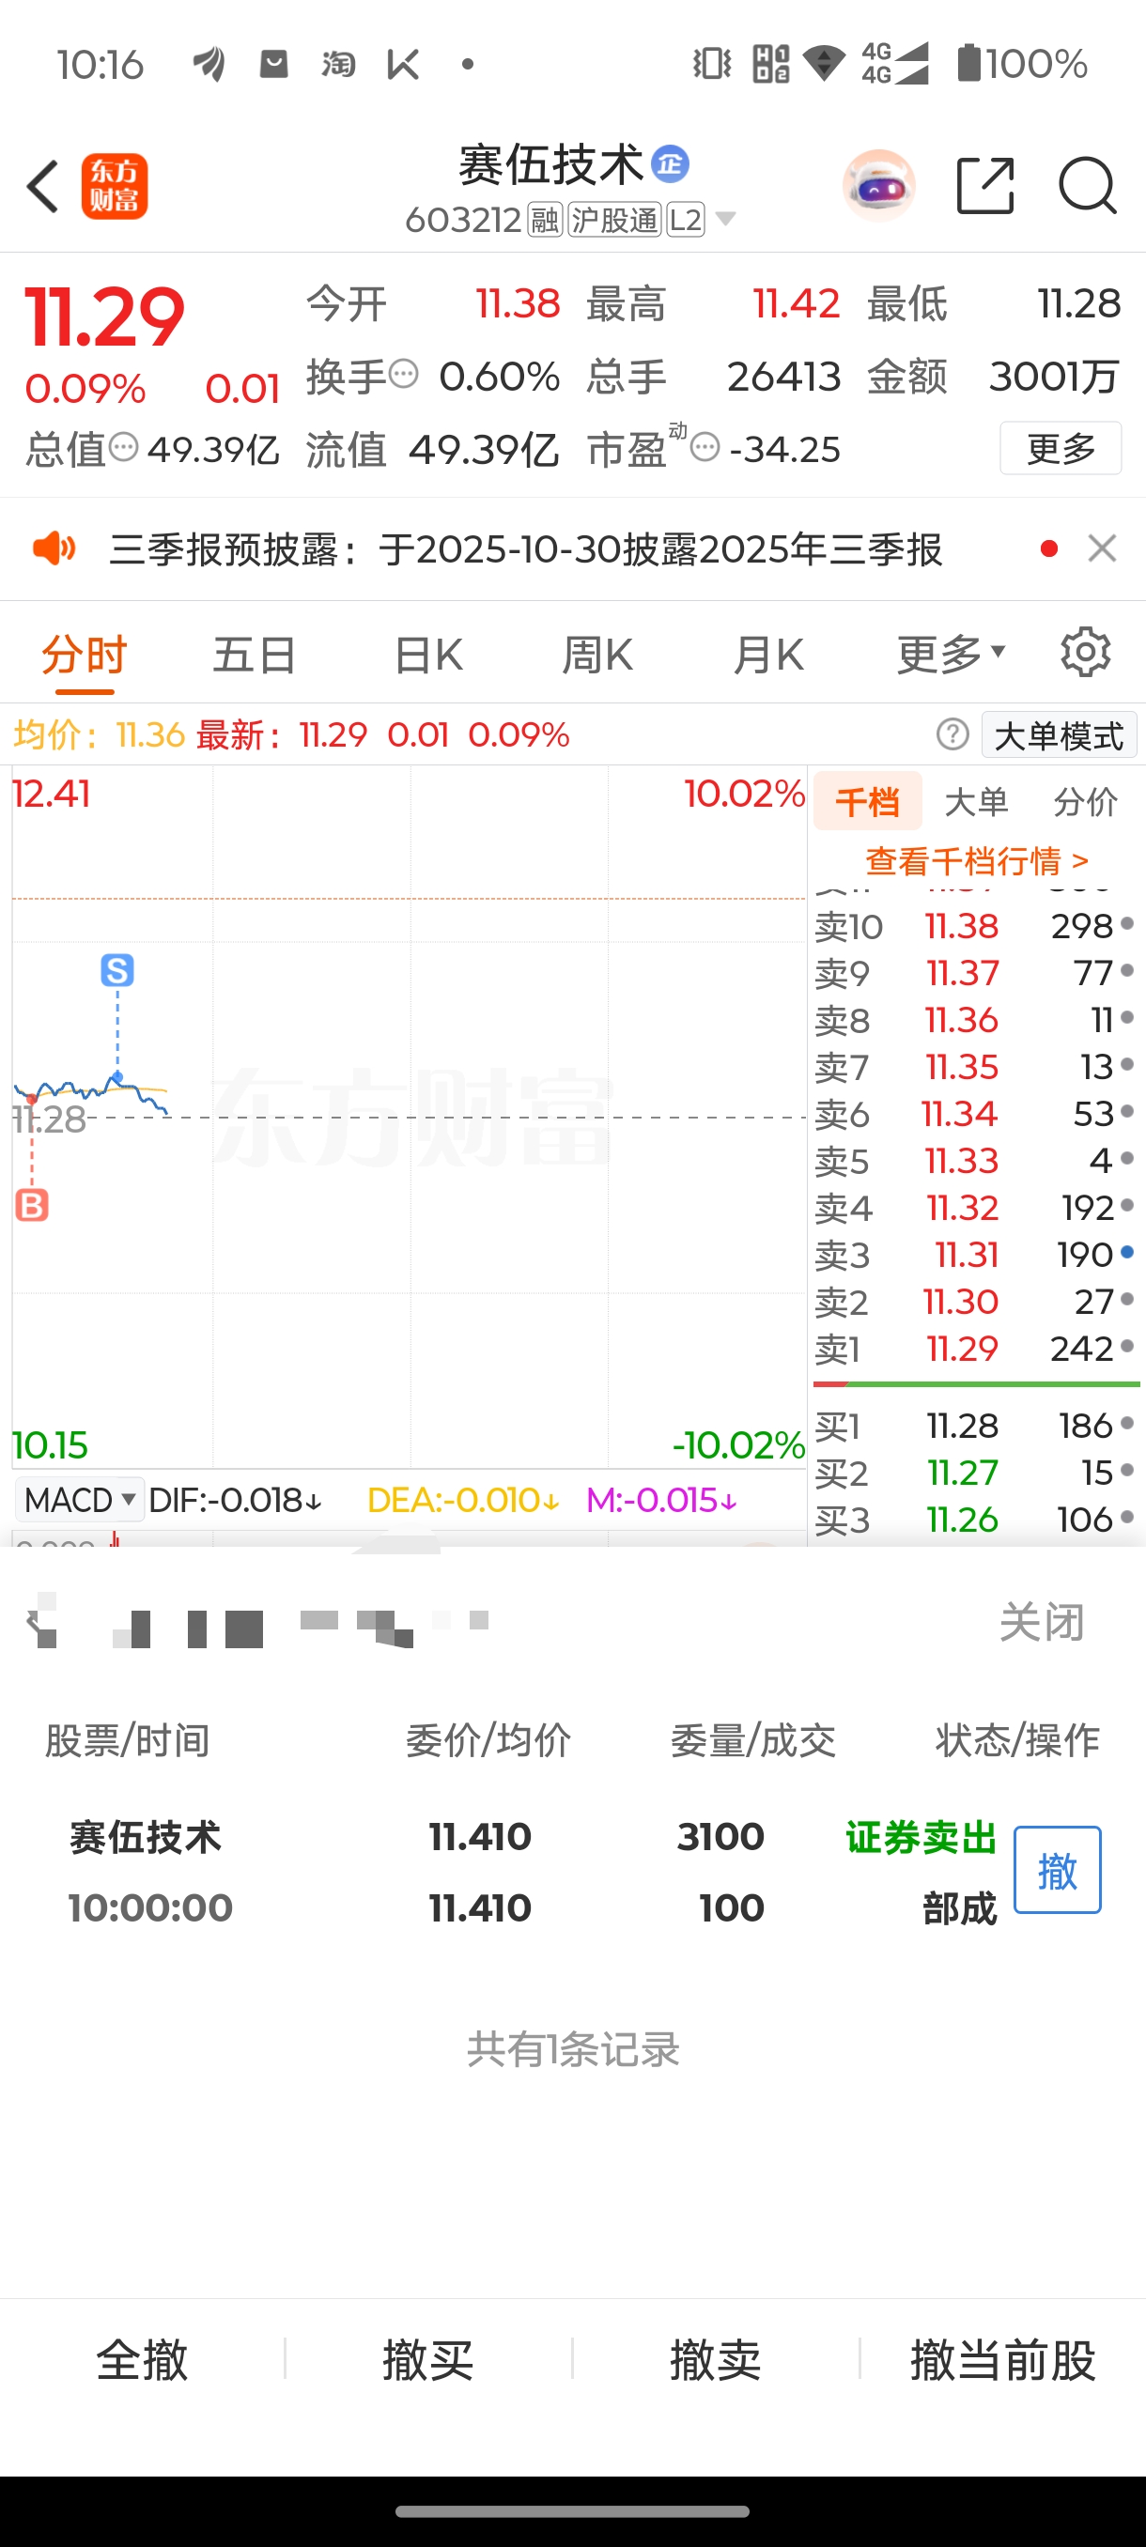This screenshot has width=1146, height=2547.
Task: Open the search magnifier icon
Action: [x=1088, y=185]
